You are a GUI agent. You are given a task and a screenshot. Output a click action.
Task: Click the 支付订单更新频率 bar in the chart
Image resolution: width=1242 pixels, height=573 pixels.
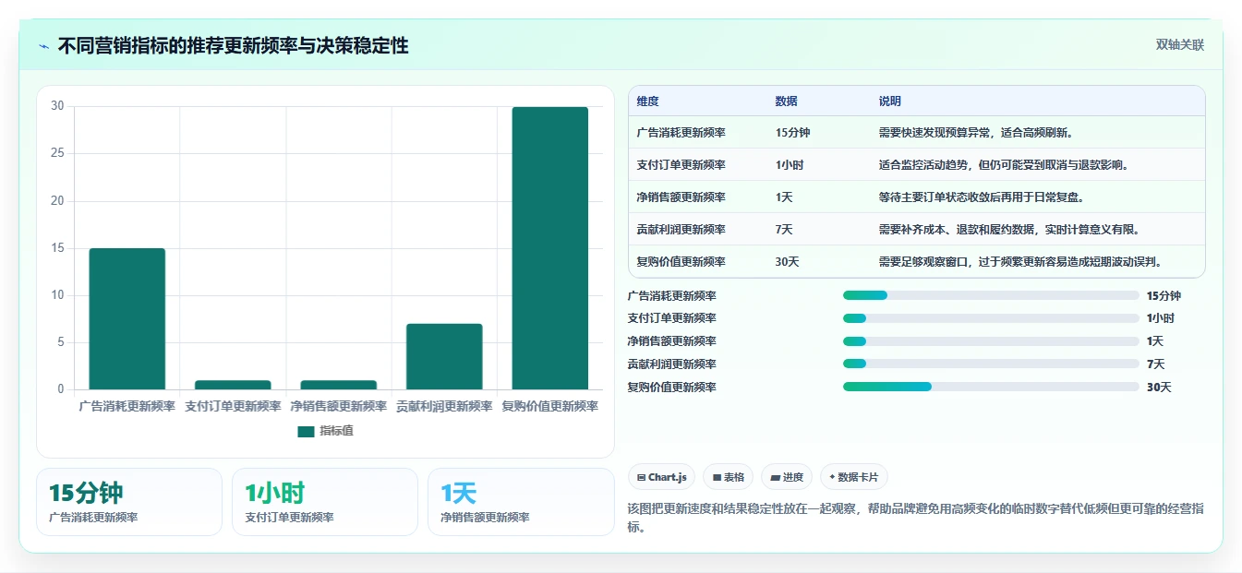point(233,385)
